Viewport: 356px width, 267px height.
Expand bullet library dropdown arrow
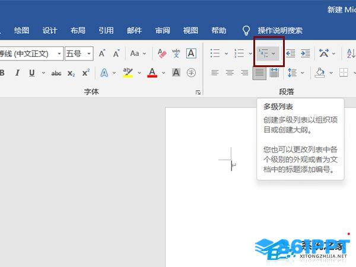pyautogui.click(x=226, y=53)
